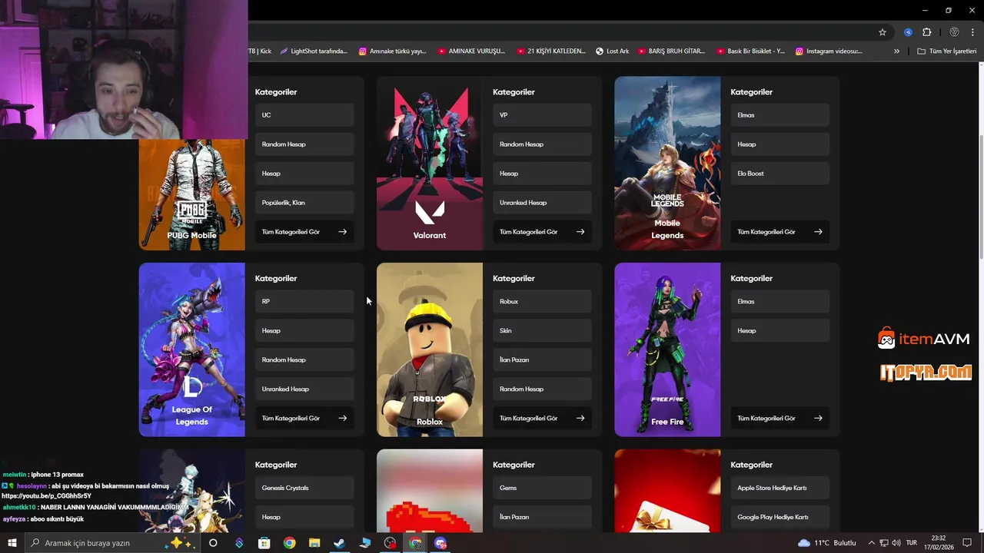Open the purple chat app taskbar icon

(x=440, y=543)
